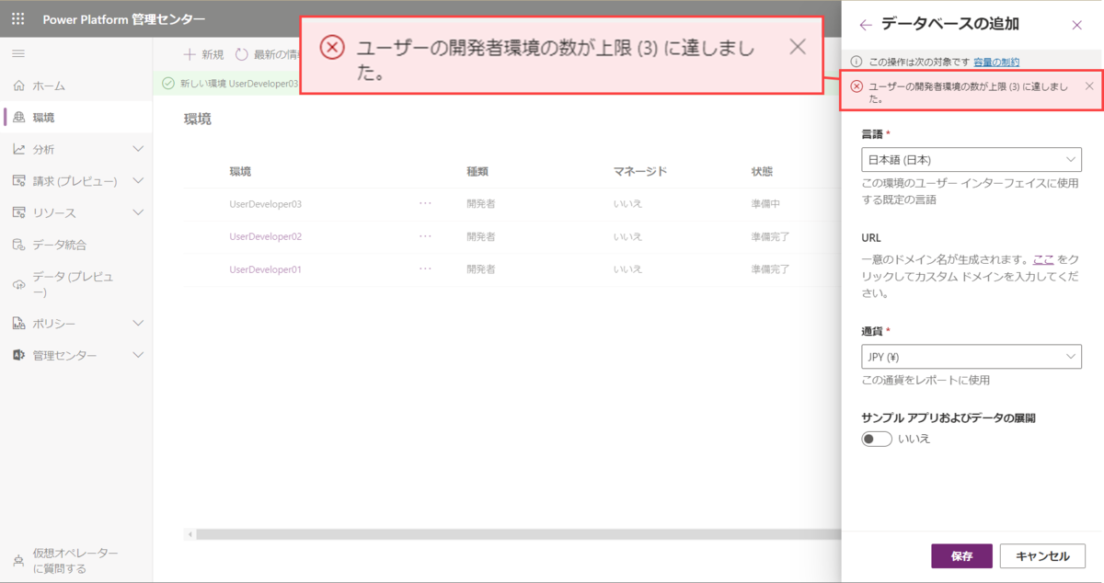Click the back arrow in データベースの追加 panel
Screen dimensions: 1104x583
[865, 25]
